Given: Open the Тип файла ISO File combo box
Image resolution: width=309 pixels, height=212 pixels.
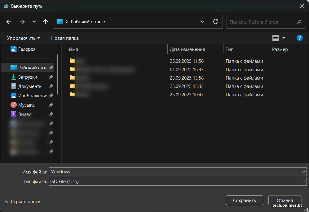Looking at the screenshot, I should (x=178, y=181).
